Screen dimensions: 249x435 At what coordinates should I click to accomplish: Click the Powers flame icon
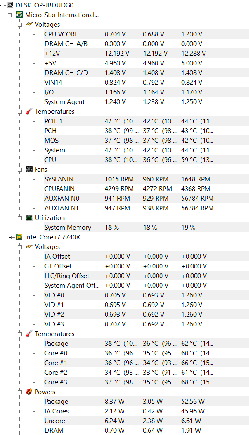coord(29,392)
